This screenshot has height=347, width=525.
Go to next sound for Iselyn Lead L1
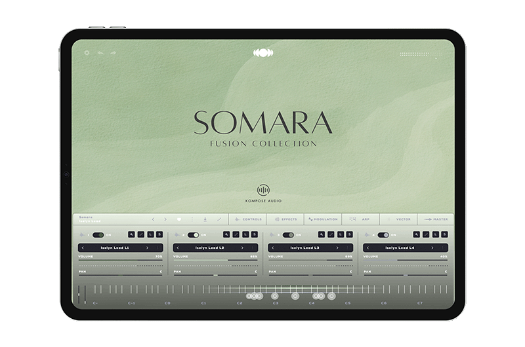(x=147, y=248)
